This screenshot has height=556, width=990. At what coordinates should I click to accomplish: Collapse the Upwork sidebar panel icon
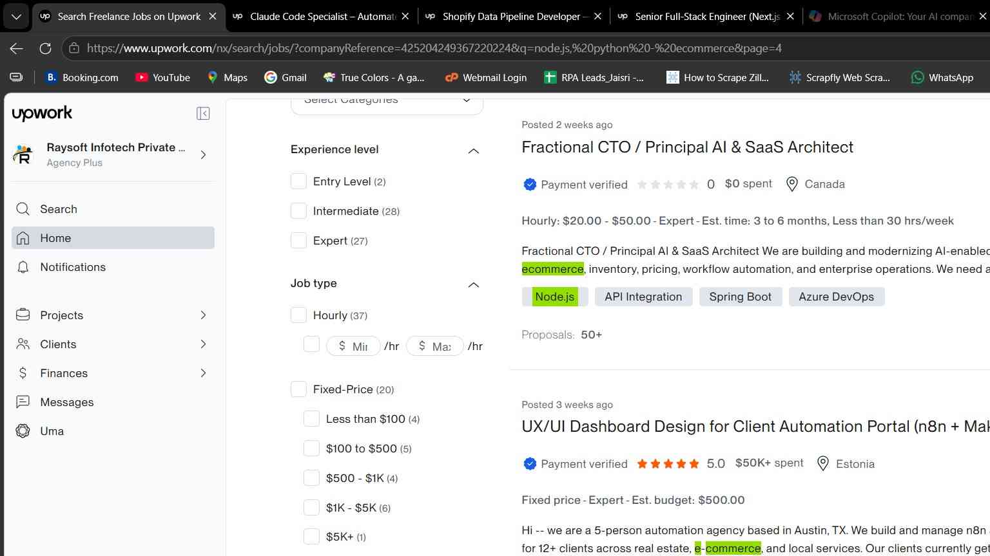[x=203, y=113]
